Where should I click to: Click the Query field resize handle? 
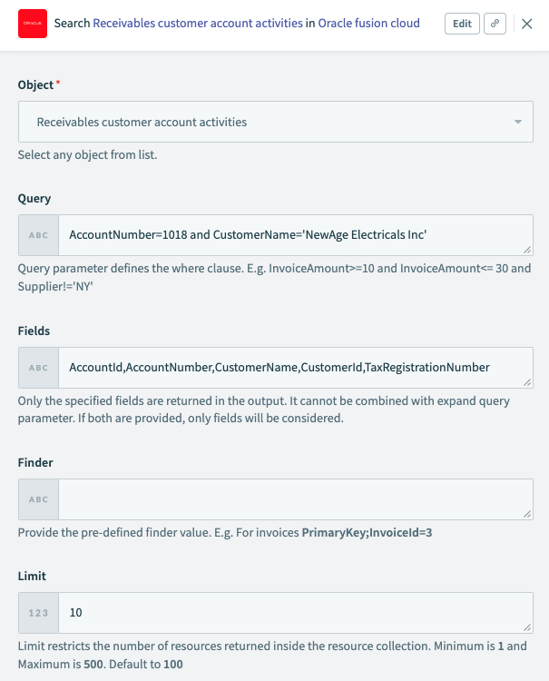click(x=527, y=250)
